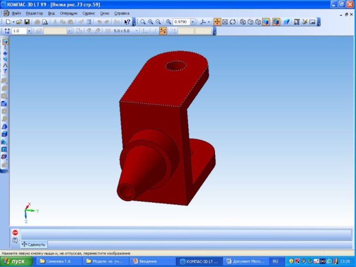Select the Pan (Сдвинуть) view tool
The height and width of the screenshot is (267, 356).
(x=217, y=22)
